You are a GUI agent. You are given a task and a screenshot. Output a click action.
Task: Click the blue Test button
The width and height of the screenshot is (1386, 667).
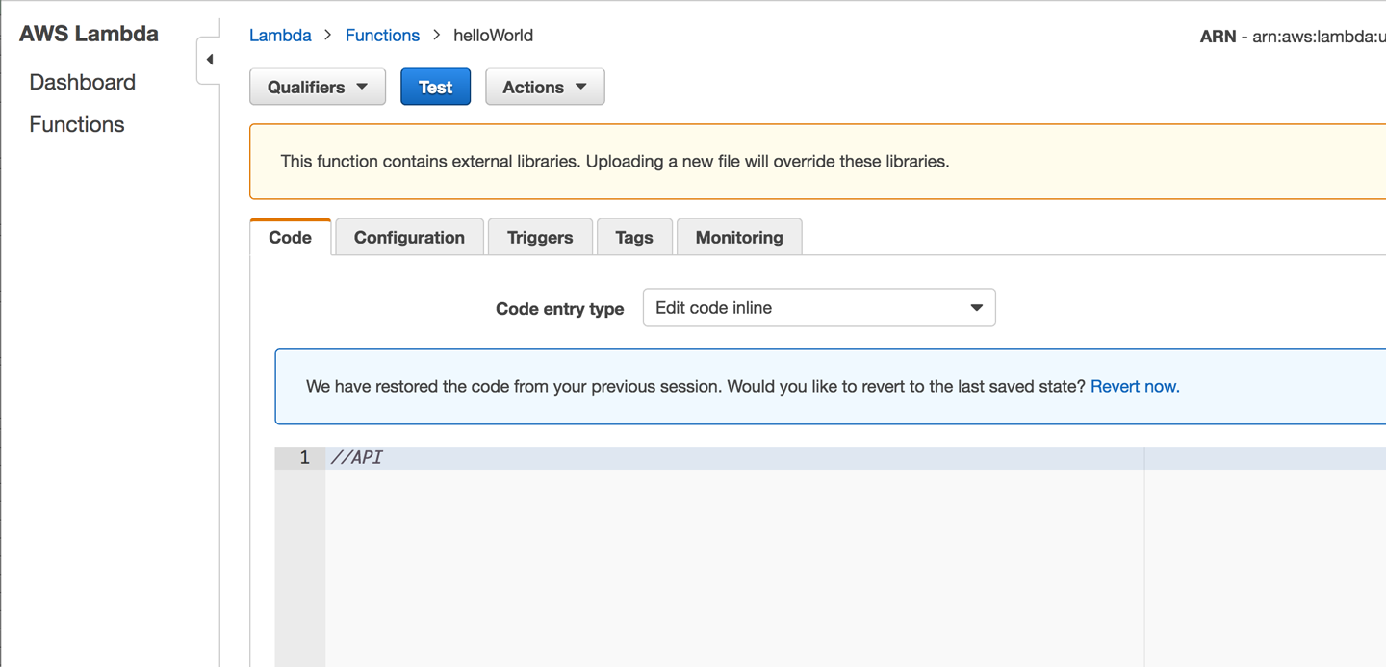(435, 87)
